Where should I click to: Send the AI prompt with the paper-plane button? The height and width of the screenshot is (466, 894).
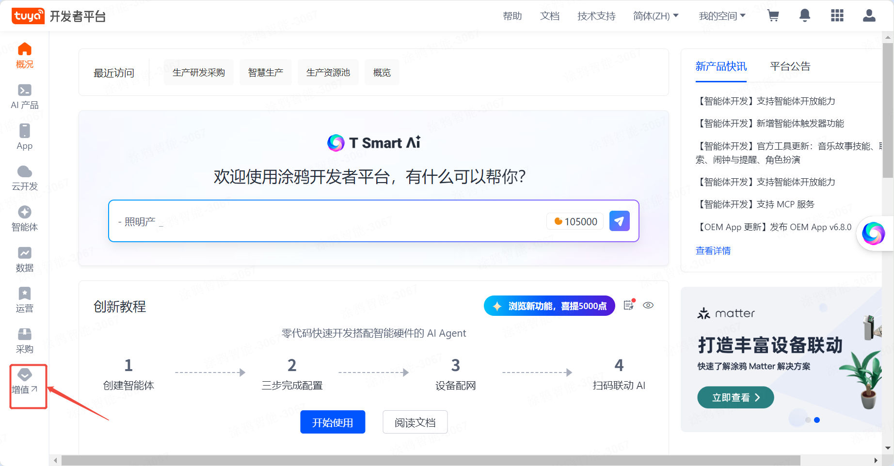(619, 221)
